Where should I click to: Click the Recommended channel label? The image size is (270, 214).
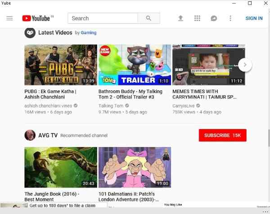point(84,136)
